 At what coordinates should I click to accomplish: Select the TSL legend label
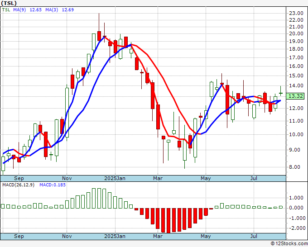[x=6, y=9]
